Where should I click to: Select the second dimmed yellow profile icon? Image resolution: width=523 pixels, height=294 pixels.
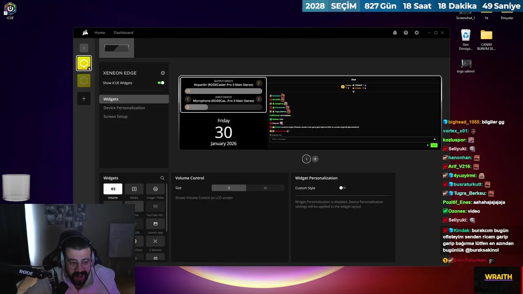[x=84, y=80]
